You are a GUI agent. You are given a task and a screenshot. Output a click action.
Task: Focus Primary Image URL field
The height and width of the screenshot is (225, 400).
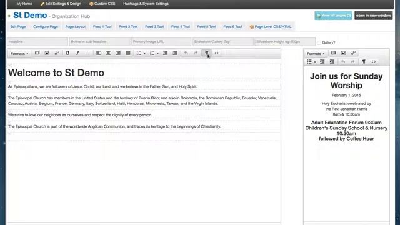(161, 42)
